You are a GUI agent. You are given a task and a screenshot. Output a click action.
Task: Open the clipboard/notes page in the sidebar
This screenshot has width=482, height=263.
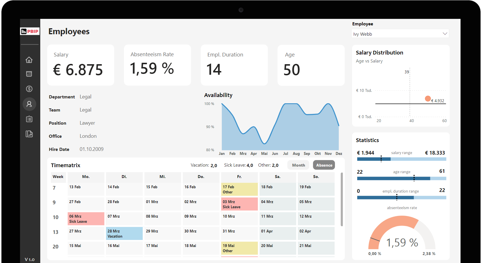point(29,119)
